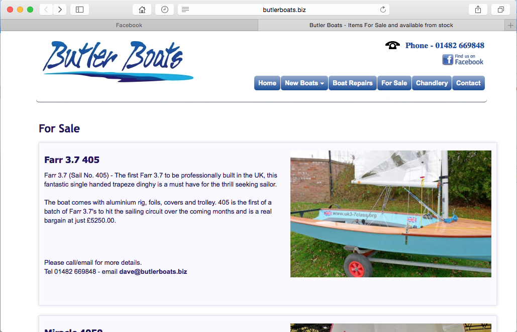
Task: Click the butlerboats.biz address field
Action: [x=283, y=10]
